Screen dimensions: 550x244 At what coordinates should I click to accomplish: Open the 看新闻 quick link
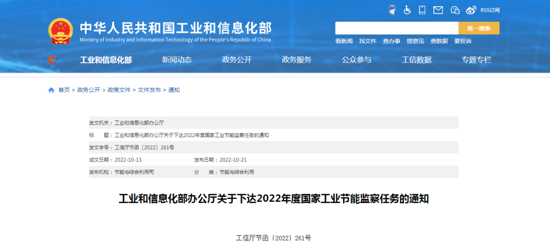click(344, 41)
